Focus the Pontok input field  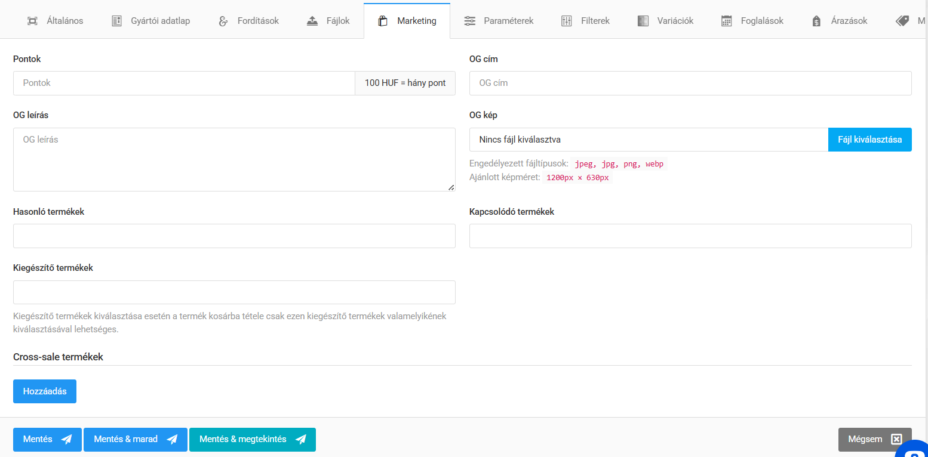click(x=184, y=83)
